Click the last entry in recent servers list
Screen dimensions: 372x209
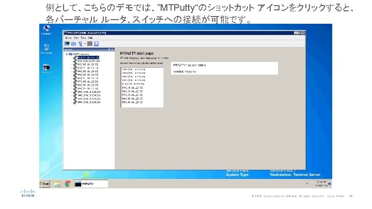[x=132, y=102]
